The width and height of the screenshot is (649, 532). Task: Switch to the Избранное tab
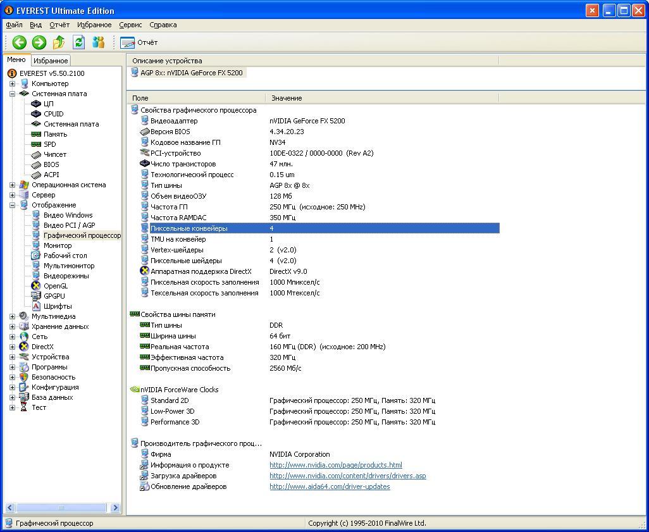tap(50, 61)
